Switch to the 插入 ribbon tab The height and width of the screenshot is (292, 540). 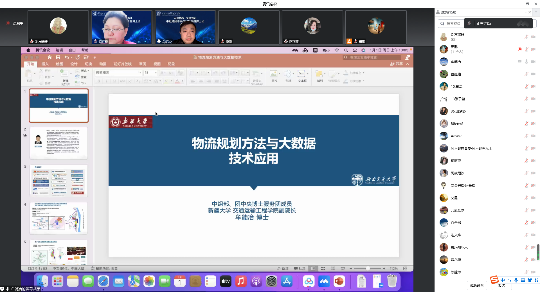45,64
